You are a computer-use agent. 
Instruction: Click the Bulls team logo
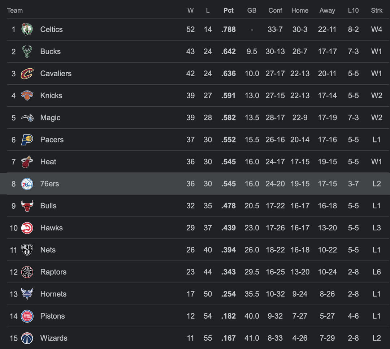(x=27, y=206)
